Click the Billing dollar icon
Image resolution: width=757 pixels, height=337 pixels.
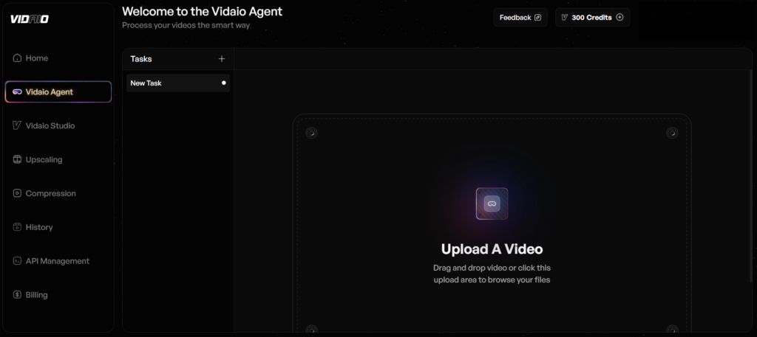(x=17, y=295)
